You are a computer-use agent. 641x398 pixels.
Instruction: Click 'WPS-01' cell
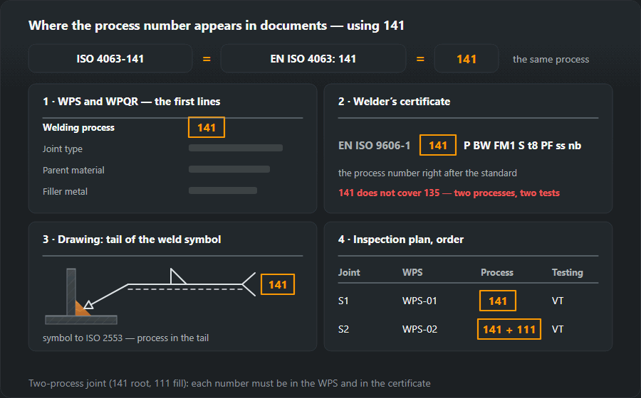419,301
